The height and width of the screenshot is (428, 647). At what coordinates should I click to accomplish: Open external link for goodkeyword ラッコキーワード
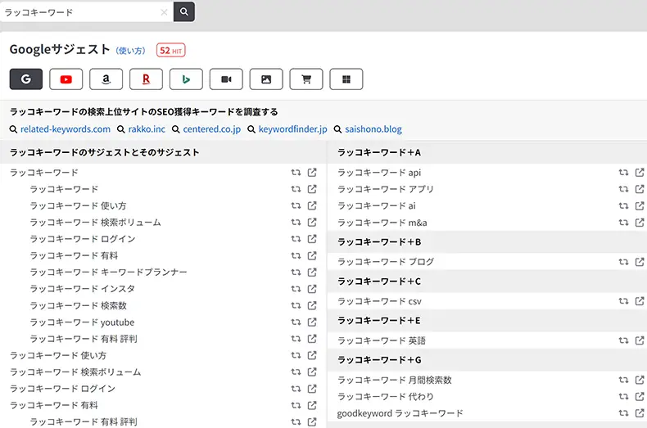point(640,412)
